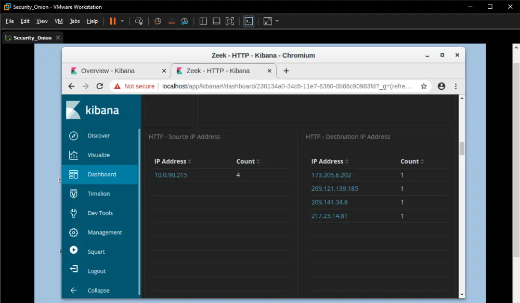The image size is (520, 303).
Task: Open Dev Tools in the Kibana sidebar
Action: pyautogui.click(x=100, y=213)
